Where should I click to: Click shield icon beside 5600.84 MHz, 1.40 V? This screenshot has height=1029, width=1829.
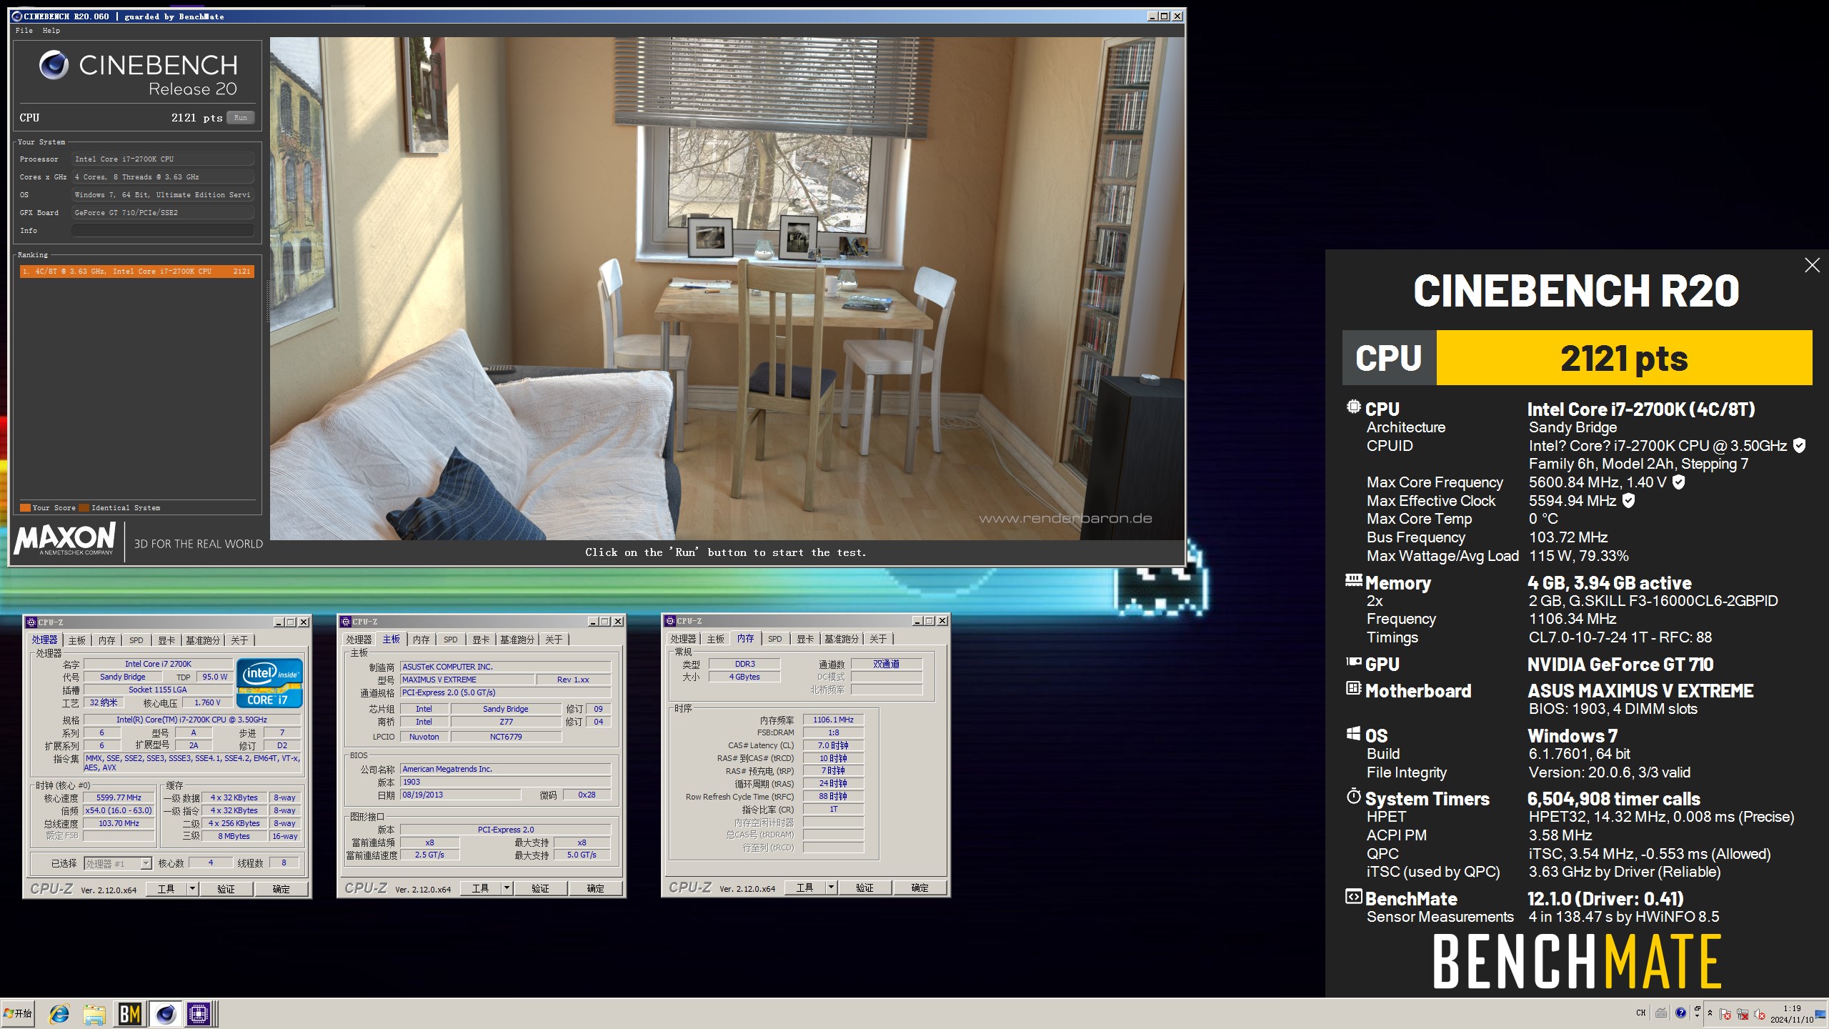[1679, 482]
